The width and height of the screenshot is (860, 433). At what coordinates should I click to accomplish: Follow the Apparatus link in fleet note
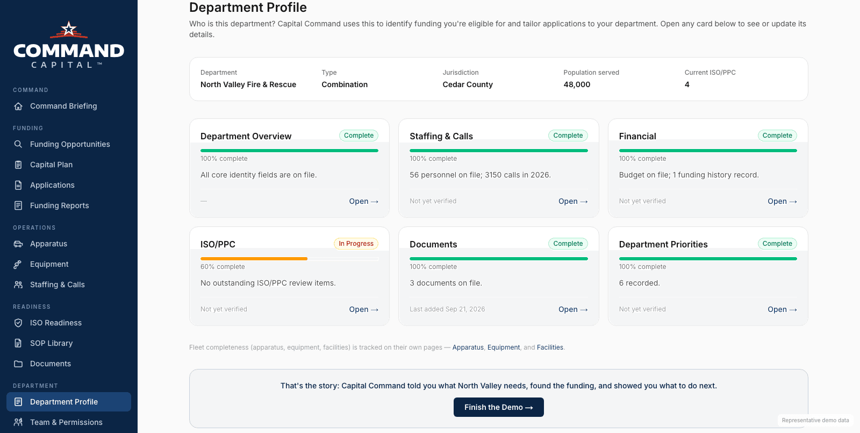click(x=468, y=347)
